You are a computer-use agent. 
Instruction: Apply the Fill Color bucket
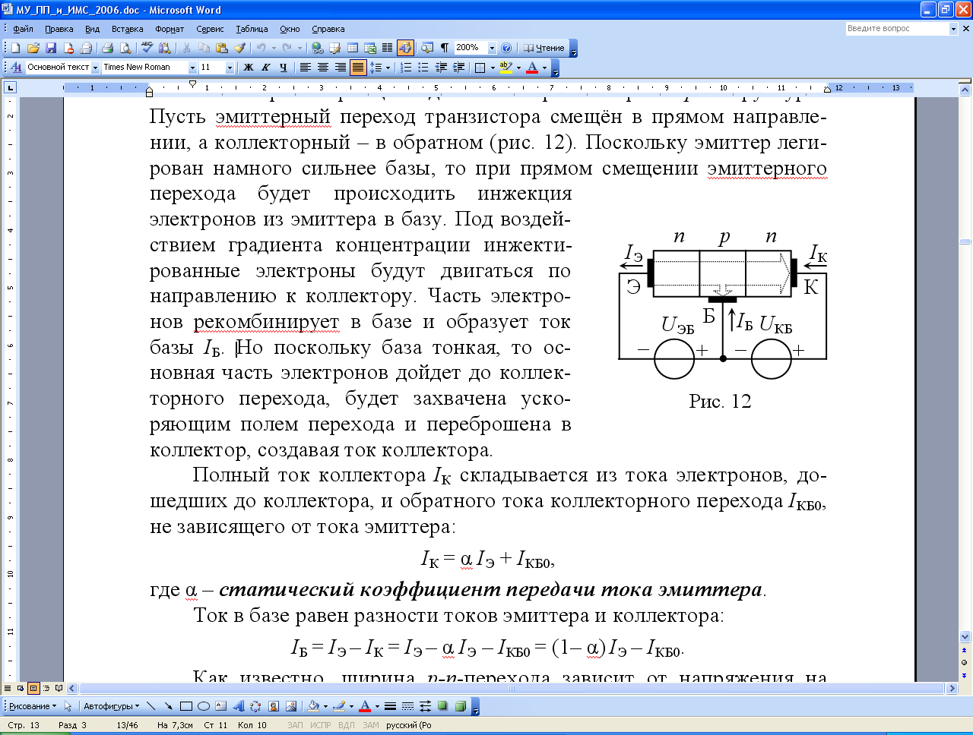(x=313, y=706)
